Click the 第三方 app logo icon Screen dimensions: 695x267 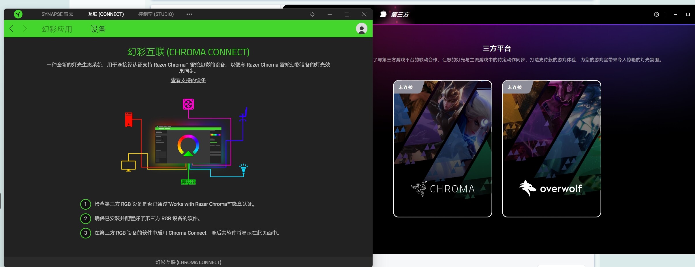pyautogui.click(x=383, y=14)
